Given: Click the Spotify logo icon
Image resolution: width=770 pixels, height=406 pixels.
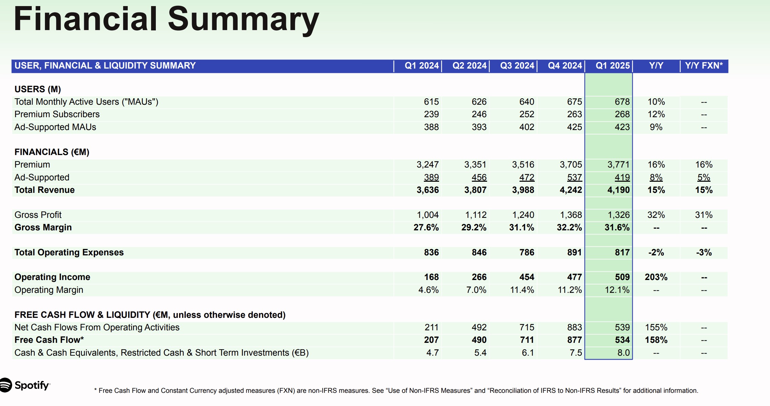Looking at the screenshot, I should [x=6, y=385].
